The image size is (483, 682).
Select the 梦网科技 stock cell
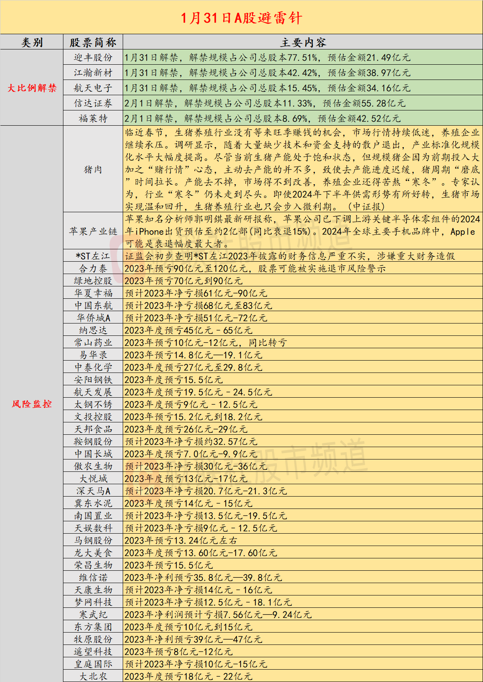[93, 602]
